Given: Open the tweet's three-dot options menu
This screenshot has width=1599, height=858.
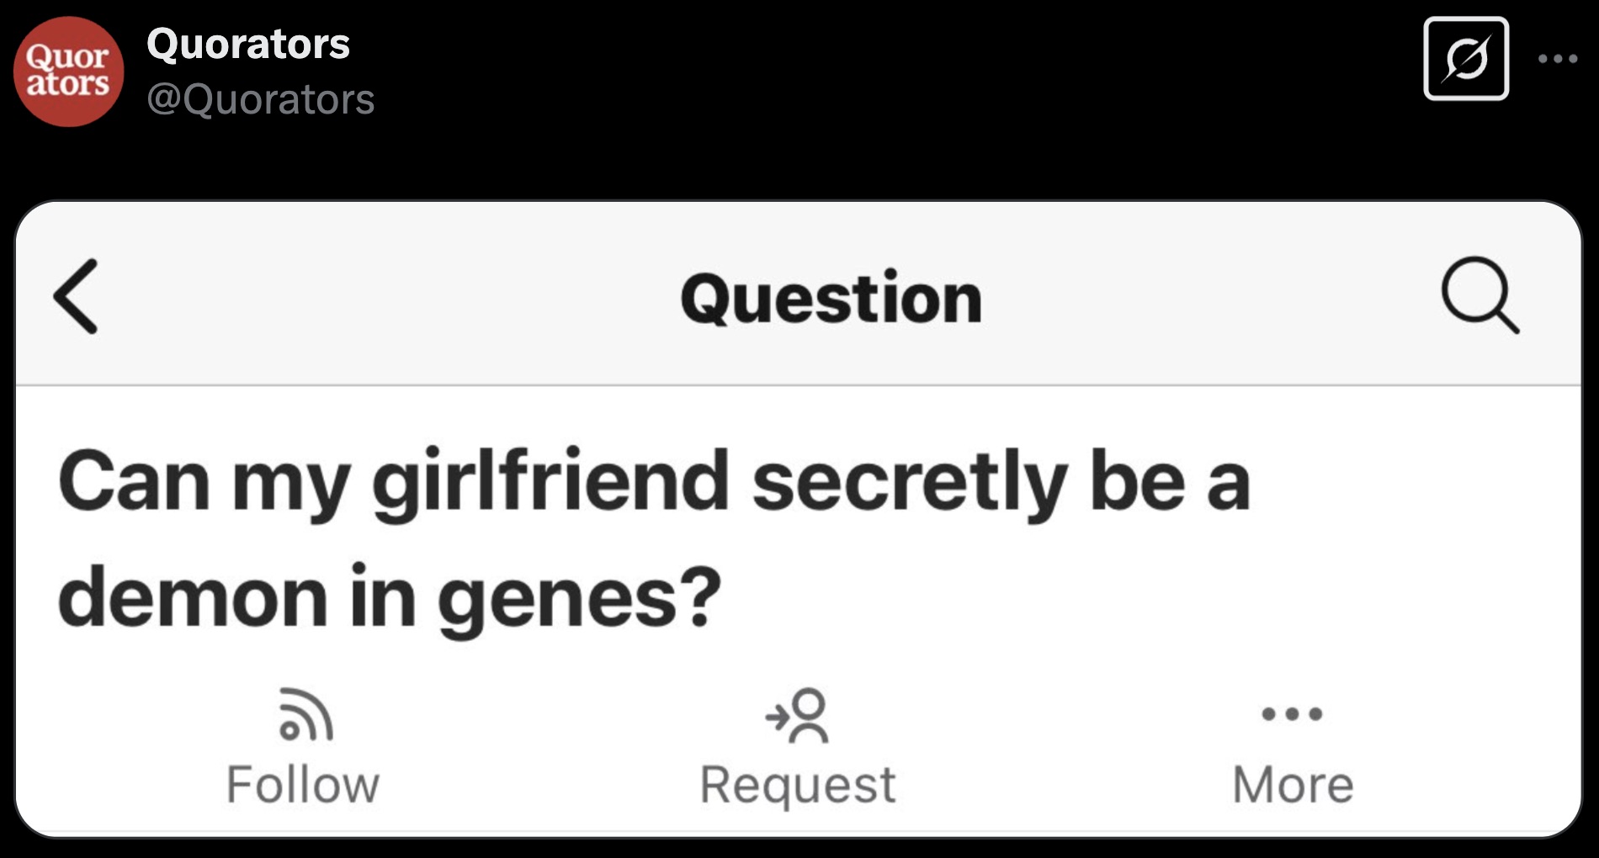Looking at the screenshot, I should coord(1557,59).
